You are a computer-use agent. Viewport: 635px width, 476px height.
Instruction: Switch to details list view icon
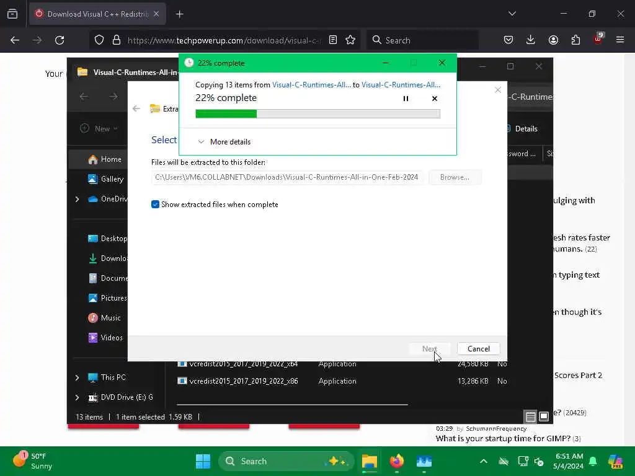coord(531,416)
